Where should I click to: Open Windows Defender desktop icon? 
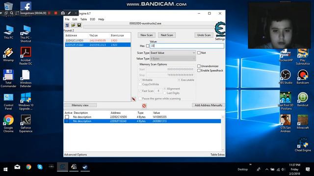point(26,79)
